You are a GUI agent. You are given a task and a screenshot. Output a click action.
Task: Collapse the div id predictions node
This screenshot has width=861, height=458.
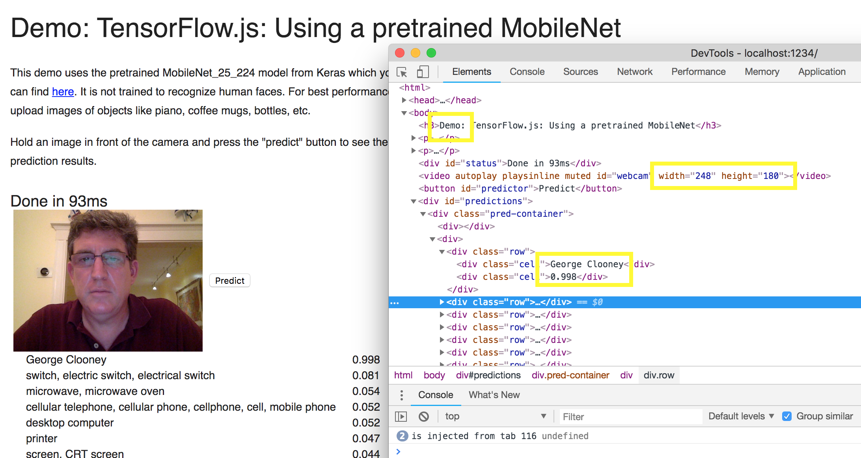(414, 201)
